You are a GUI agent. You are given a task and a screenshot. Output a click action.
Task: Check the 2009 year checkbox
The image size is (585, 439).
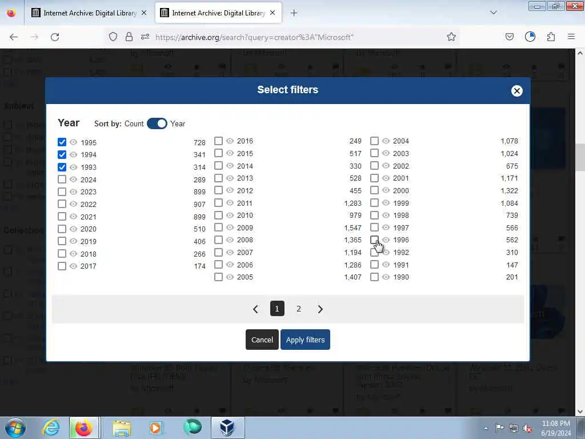click(x=219, y=228)
